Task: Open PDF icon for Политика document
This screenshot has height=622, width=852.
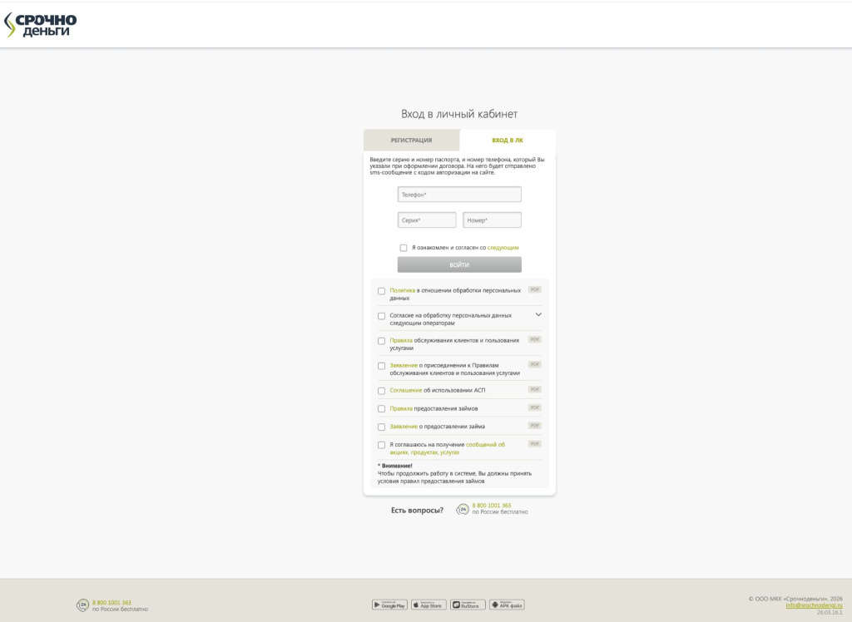Action: click(x=534, y=289)
